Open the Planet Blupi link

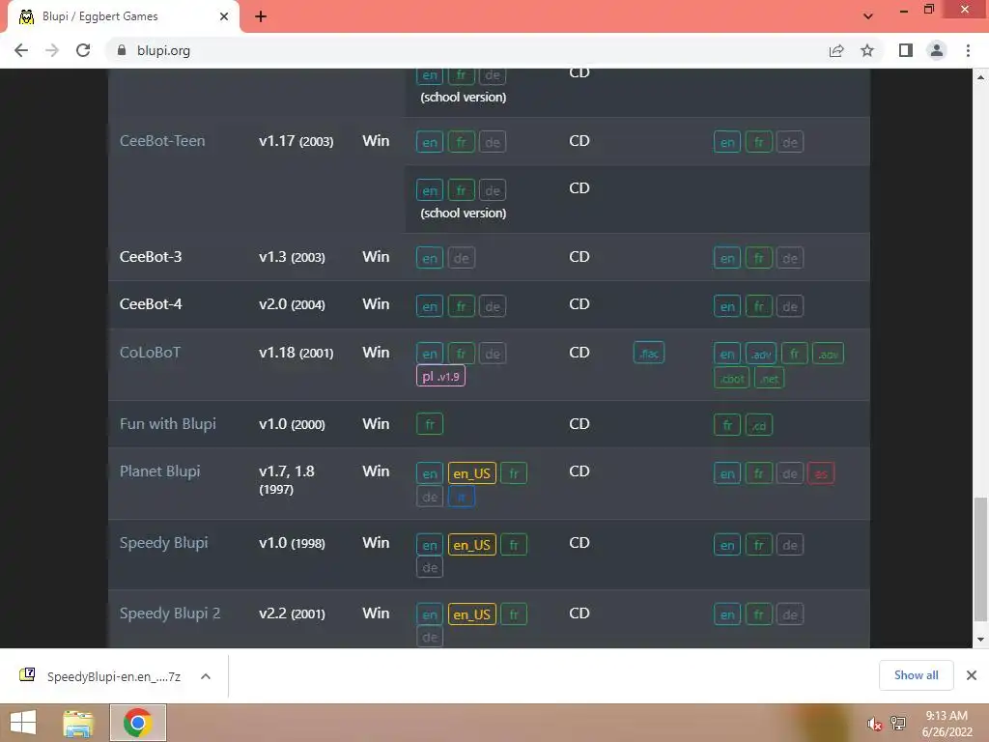(x=159, y=471)
